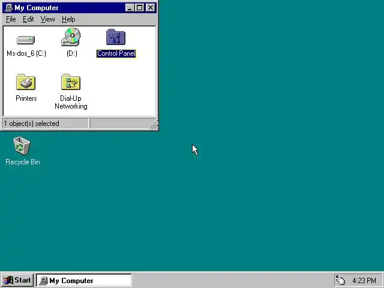This screenshot has height=288, width=384.
Task: Click the 4:23 PM taskbar clock
Action: coord(364,280)
